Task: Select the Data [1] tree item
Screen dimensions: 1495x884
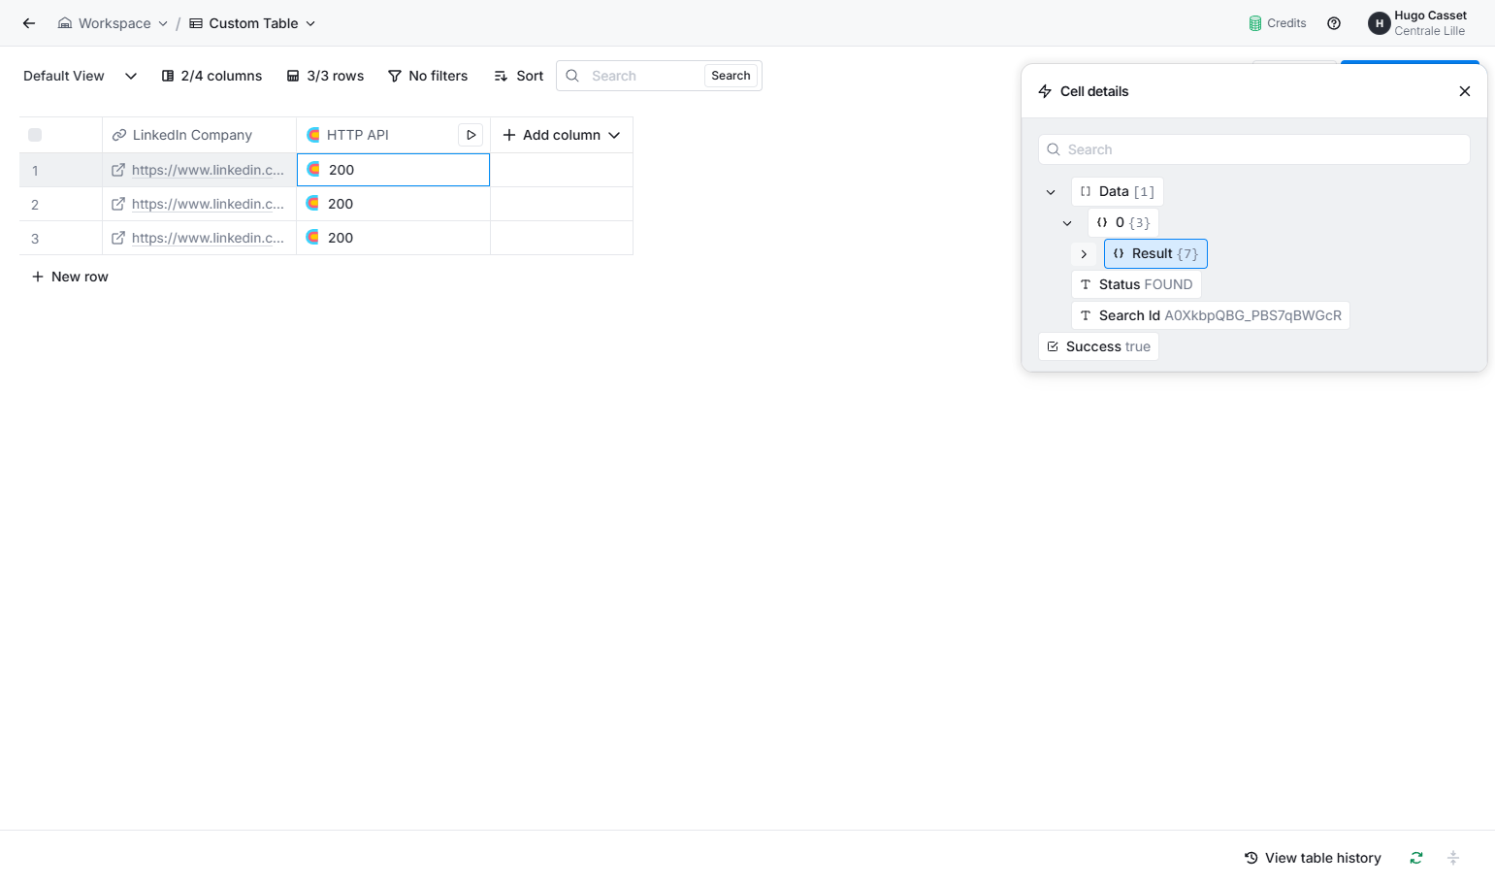Action: 1117,191
